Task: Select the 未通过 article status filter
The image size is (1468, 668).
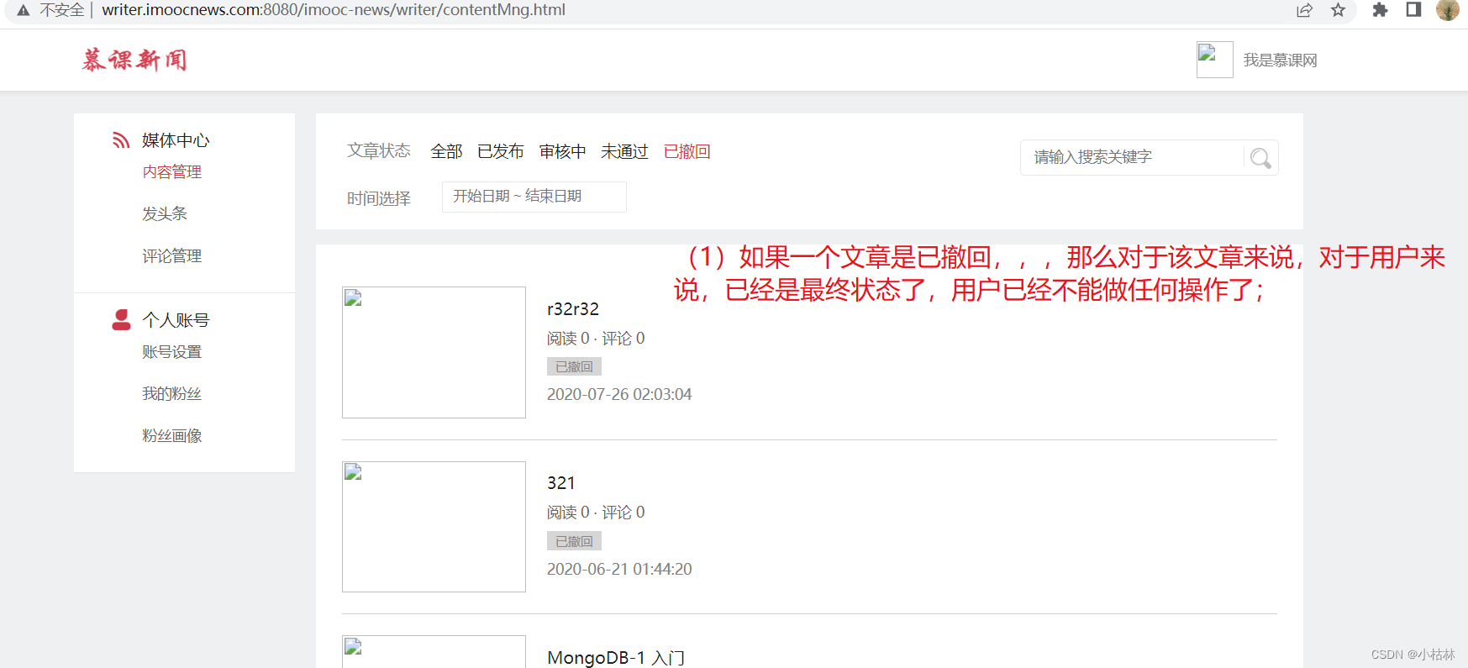Action: pyautogui.click(x=624, y=151)
